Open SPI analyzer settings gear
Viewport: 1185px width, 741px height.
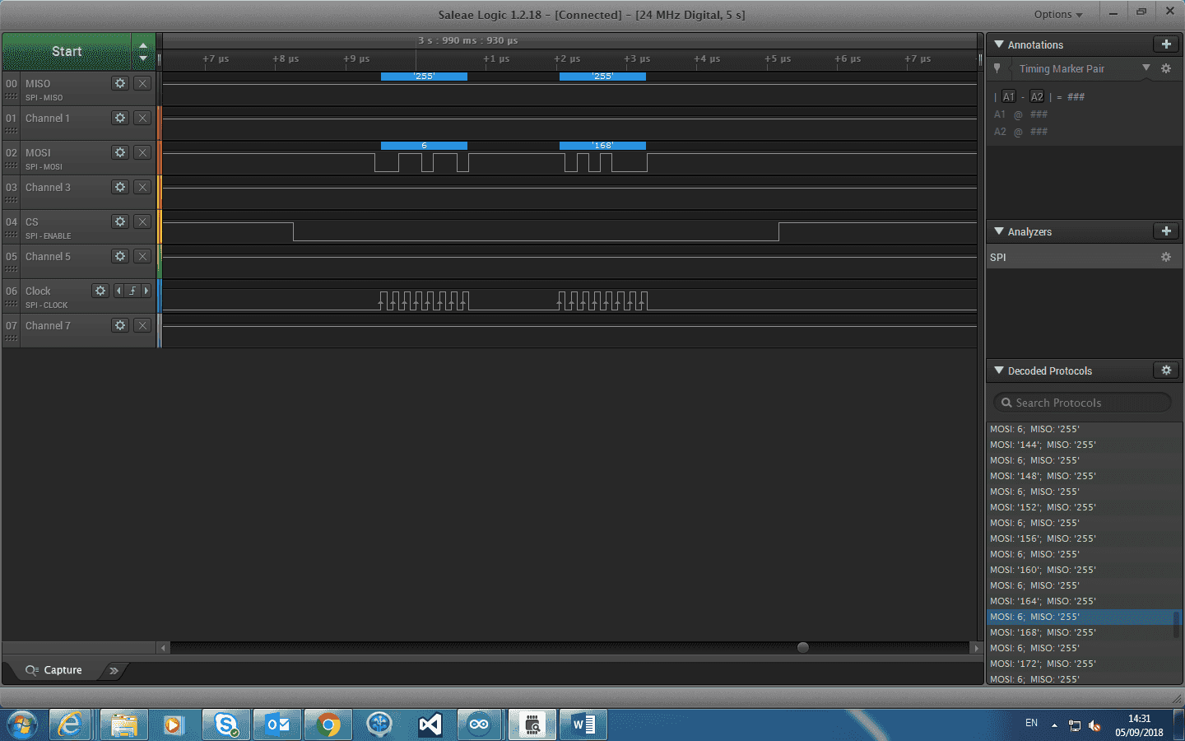[1165, 257]
